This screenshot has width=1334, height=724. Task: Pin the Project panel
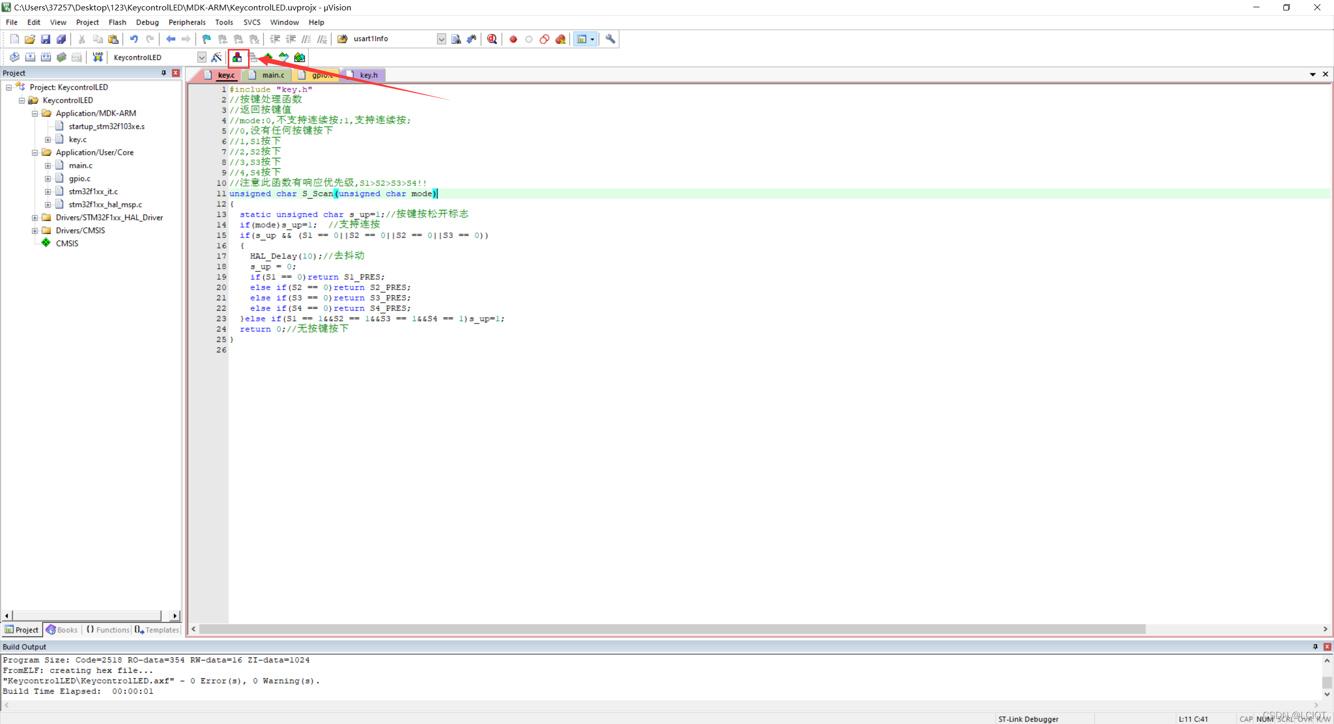click(x=164, y=73)
